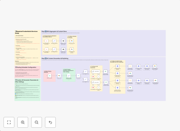Select the Check Platform switch node

pyautogui.click(x=78, y=76)
